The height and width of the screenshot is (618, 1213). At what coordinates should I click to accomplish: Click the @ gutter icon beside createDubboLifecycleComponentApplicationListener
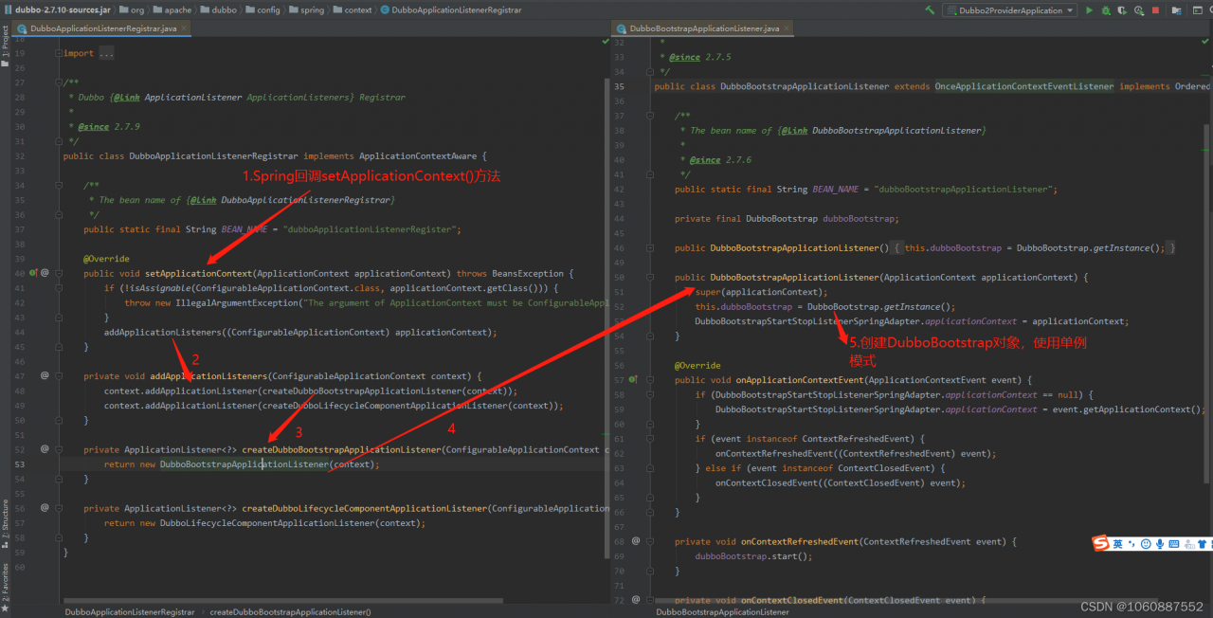[45, 508]
